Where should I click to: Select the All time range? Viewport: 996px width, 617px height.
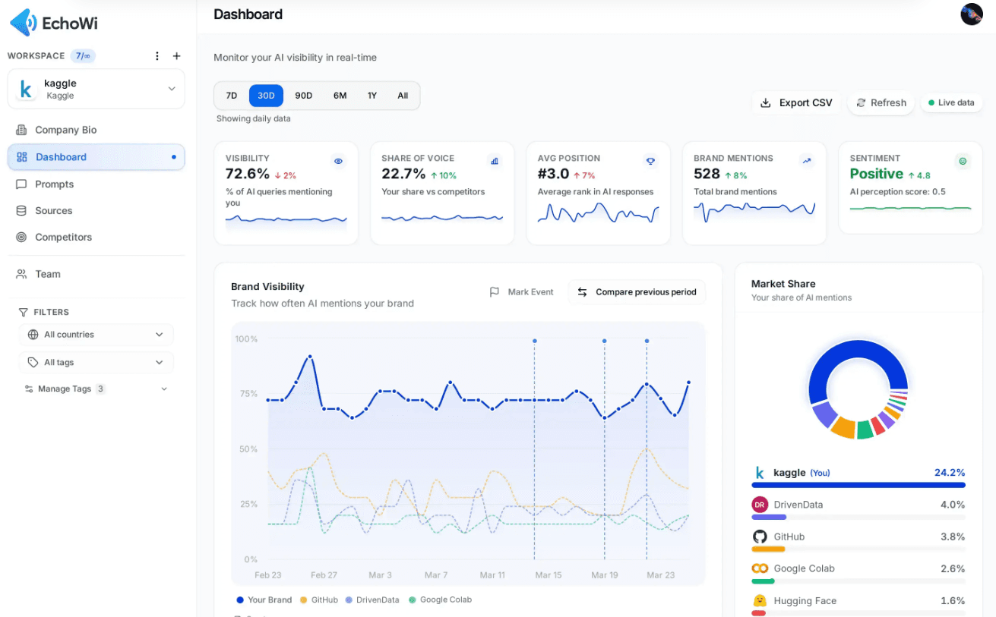click(403, 96)
